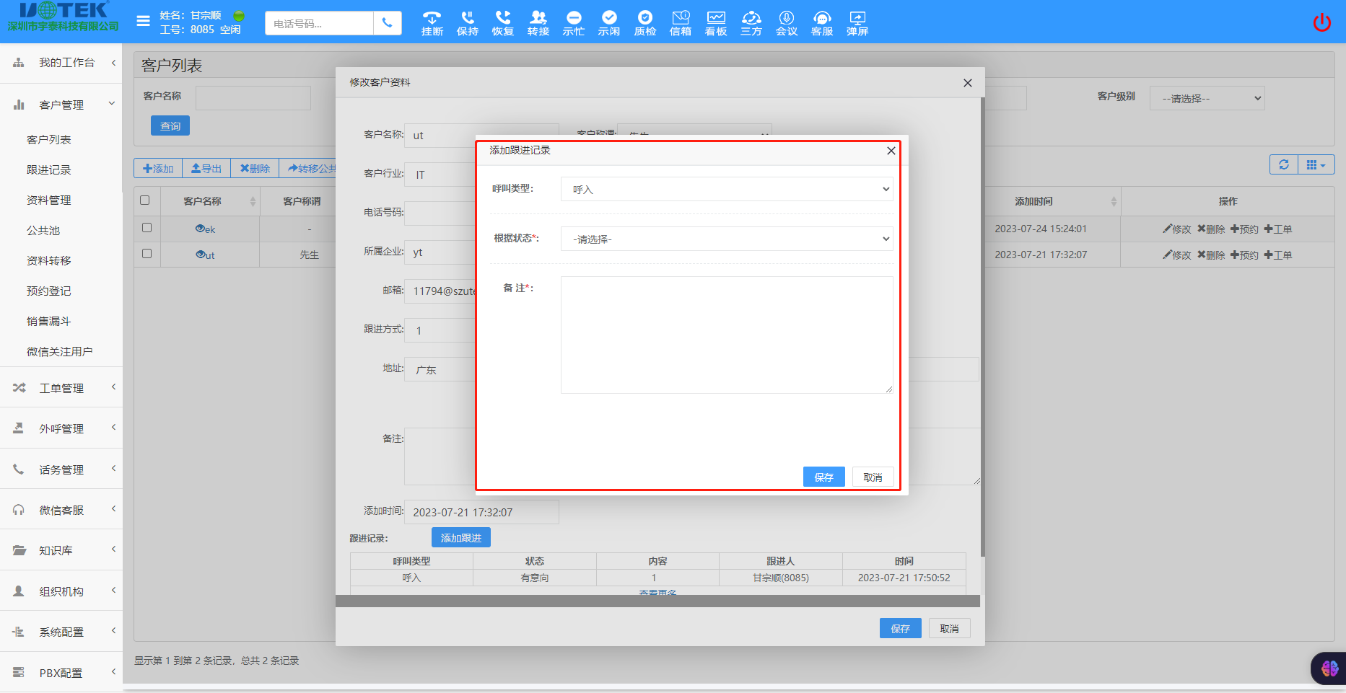Expand the 客户级别 customer level dropdown
The image size is (1346, 693).
pos(1207,97)
